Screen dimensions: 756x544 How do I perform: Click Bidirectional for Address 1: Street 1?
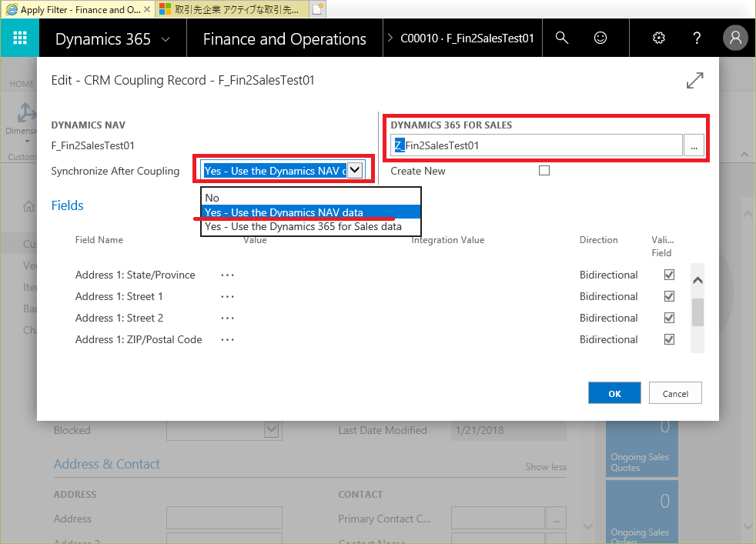(x=608, y=296)
